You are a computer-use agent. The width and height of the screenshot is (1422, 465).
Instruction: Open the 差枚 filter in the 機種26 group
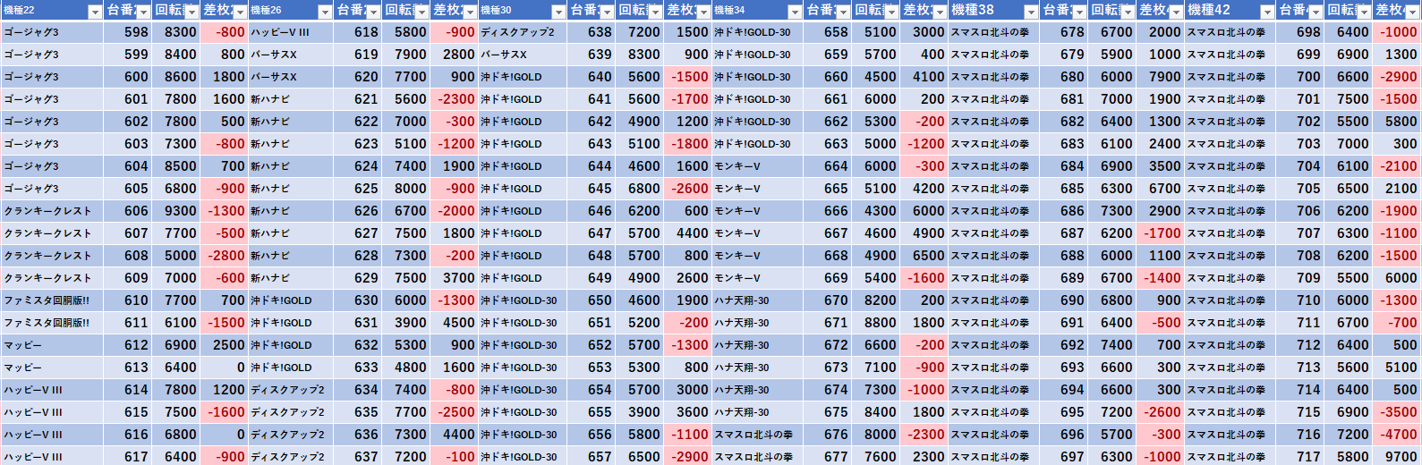(470, 12)
